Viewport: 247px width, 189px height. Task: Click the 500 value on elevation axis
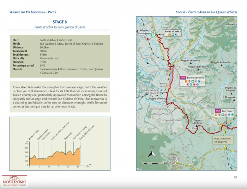point(26,144)
